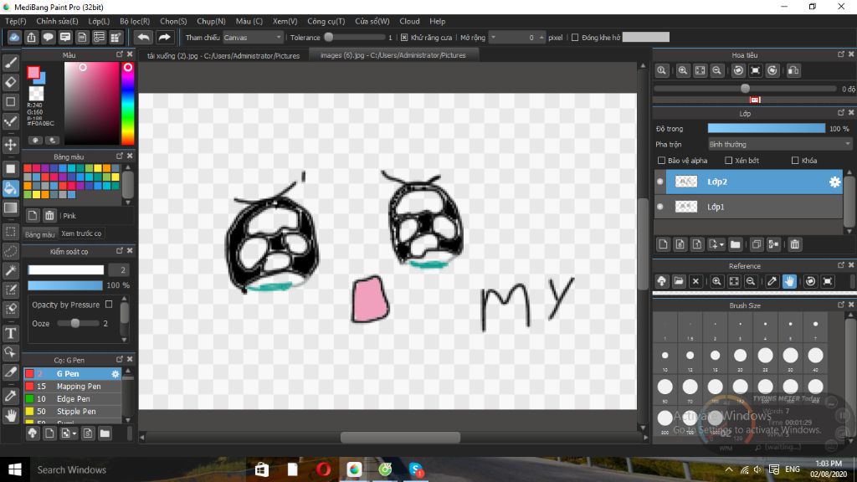This screenshot has height=482, width=857.
Task: Select the Mapping Pen brush
Action: 72,387
